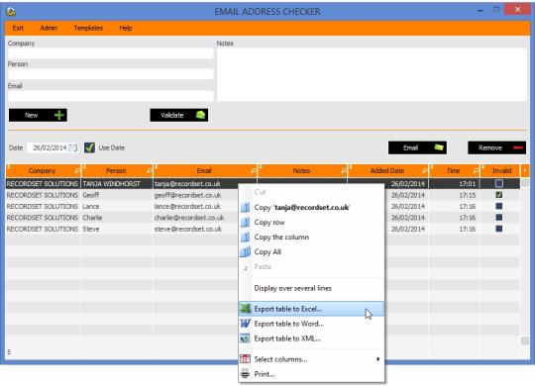Click the Select columns table icon
Screen dimensions: 535x386
[246, 358]
